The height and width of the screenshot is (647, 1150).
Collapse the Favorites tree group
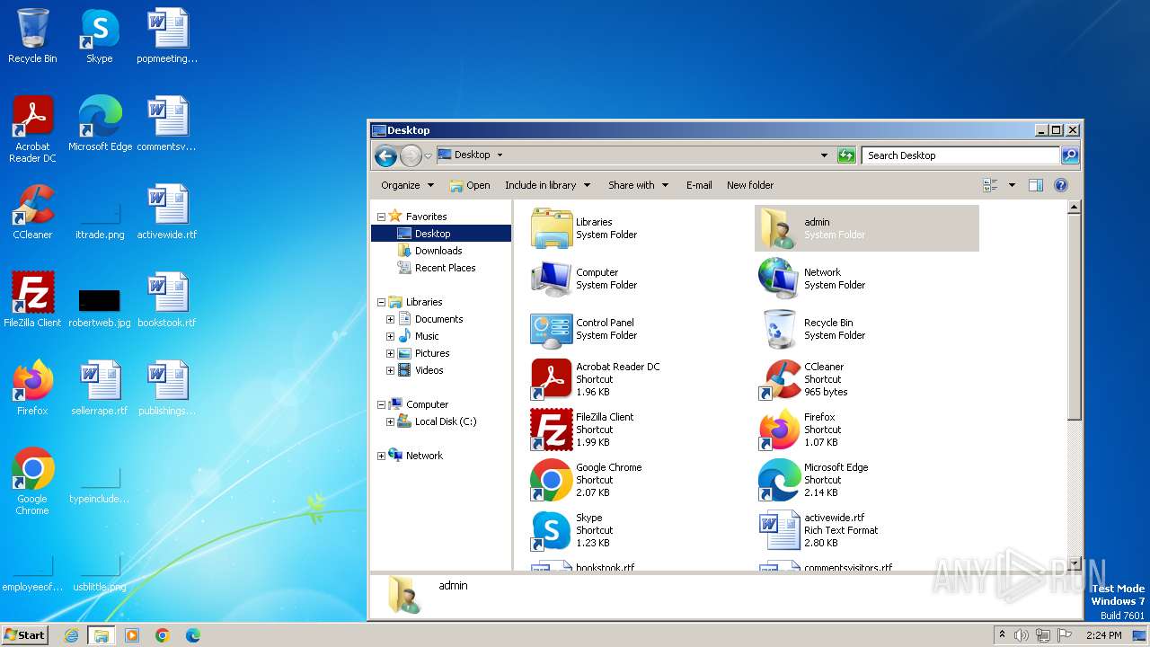coord(381,217)
